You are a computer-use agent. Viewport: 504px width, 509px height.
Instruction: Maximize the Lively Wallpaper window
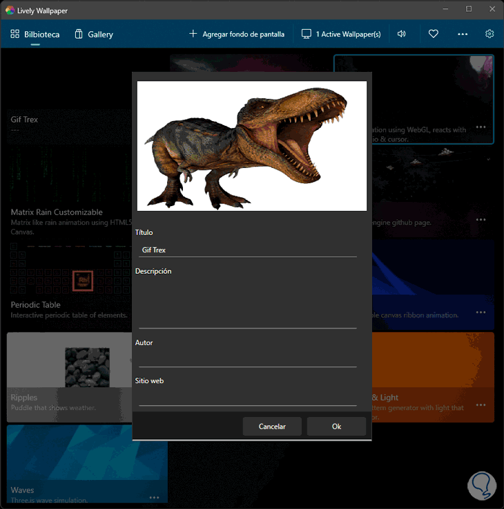(x=469, y=9)
